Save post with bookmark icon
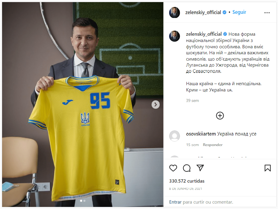Viewport: 278px width, 209px height. pyautogui.click(x=268, y=168)
